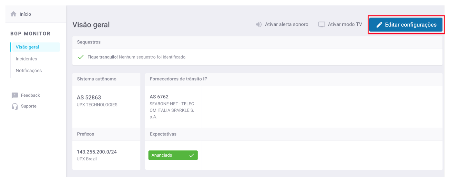Click AS 6762 transit provider

click(159, 97)
